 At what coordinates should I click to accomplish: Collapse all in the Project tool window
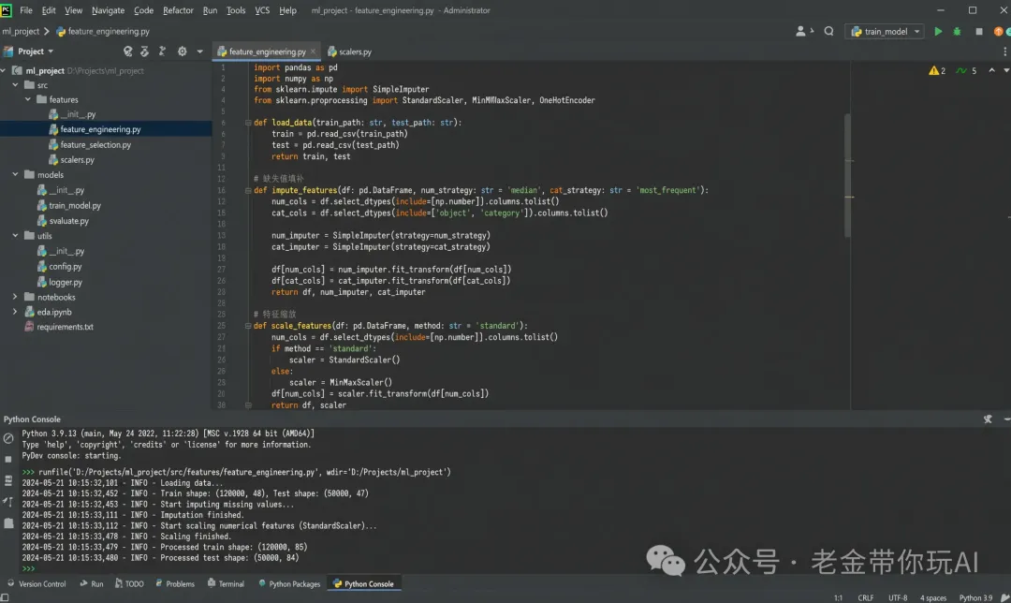pos(162,51)
